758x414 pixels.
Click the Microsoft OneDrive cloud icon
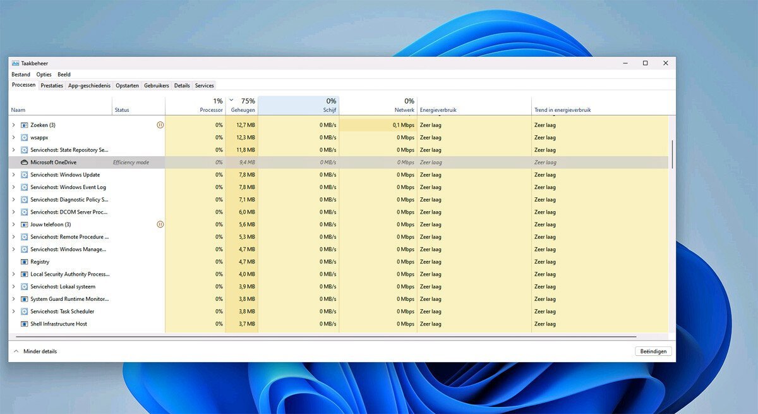[25, 162]
